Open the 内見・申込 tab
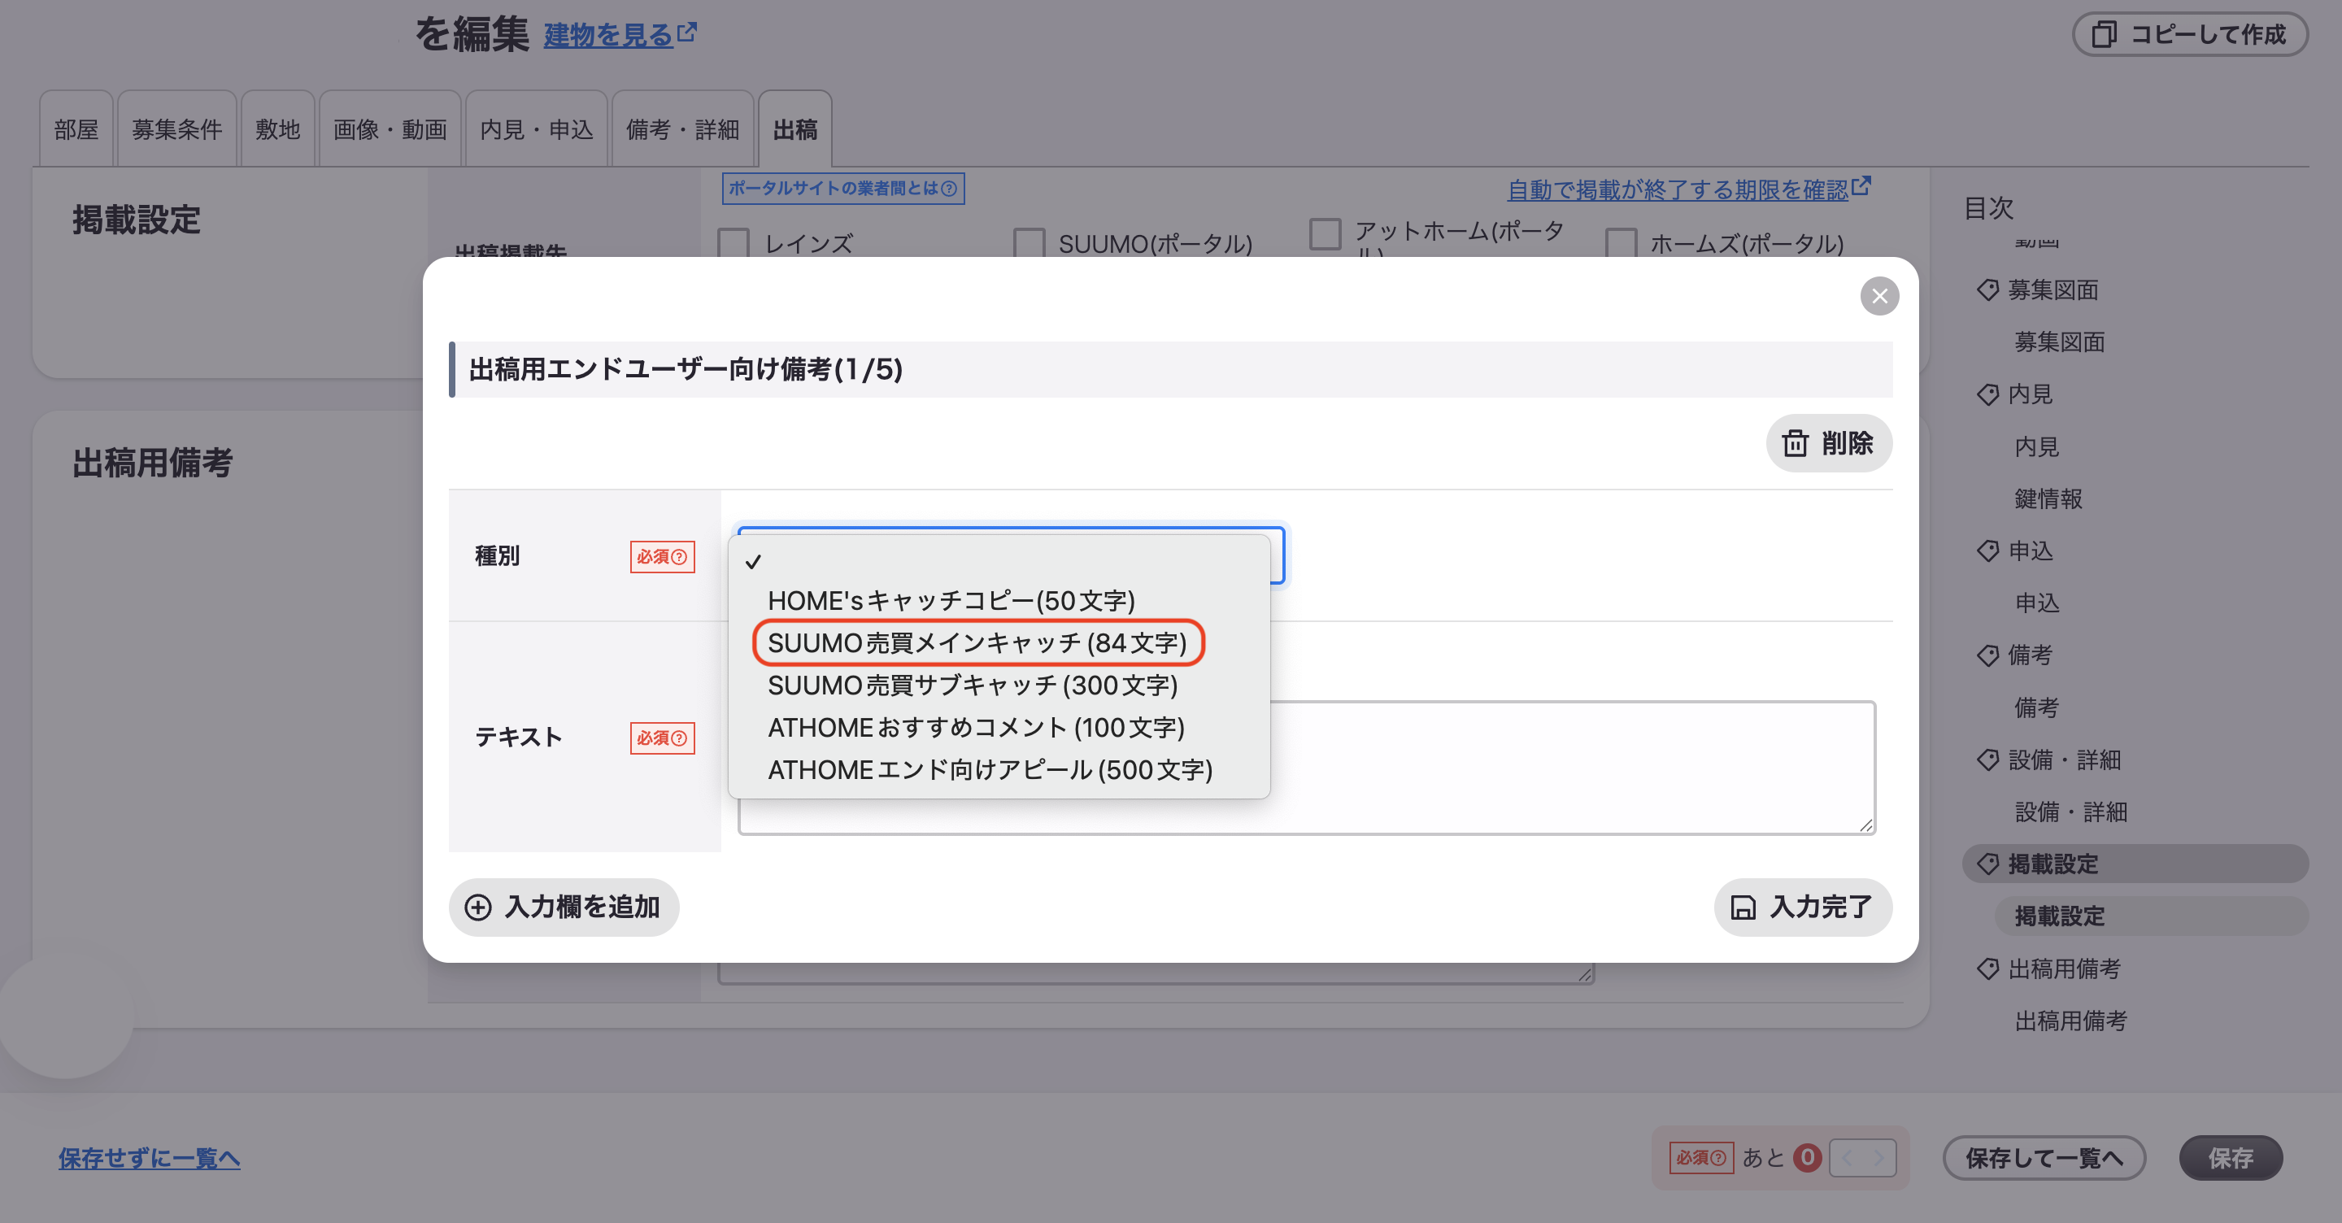Screen dimensions: 2342x1223 537,129
